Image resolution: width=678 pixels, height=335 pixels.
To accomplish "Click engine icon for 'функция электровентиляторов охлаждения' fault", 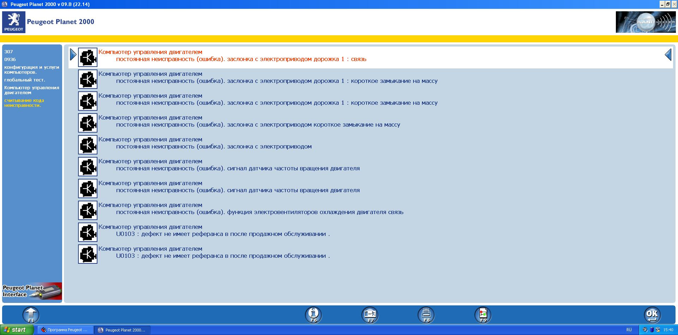I will pos(88,210).
